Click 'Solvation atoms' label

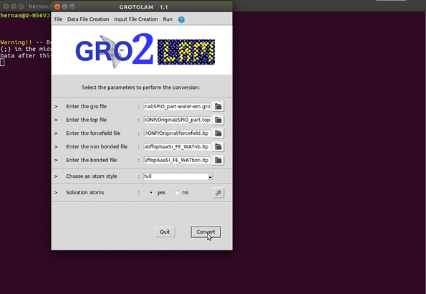tap(85, 192)
